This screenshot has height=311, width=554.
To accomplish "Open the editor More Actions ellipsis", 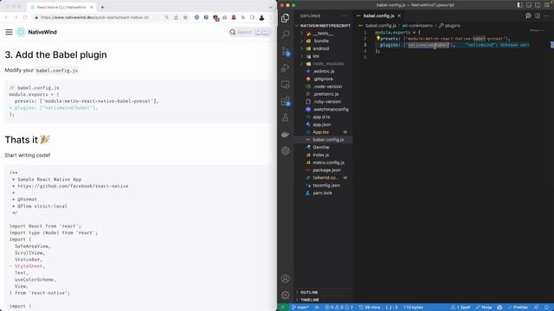I will click(x=546, y=16).
